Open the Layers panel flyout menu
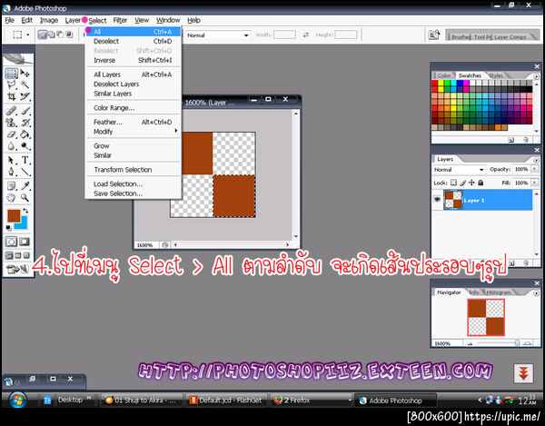545x426 pixels. (x=536, y=160)
